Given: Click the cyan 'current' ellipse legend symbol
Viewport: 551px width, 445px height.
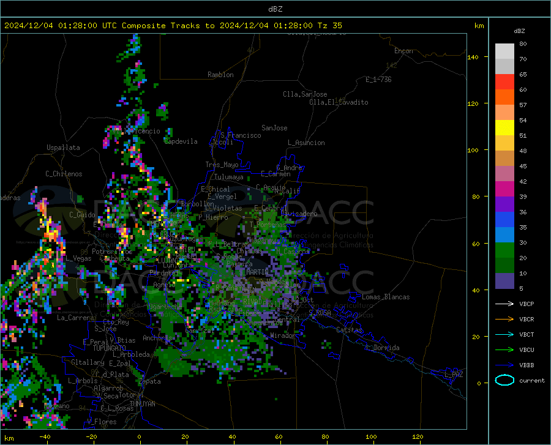Looking at the screenshot, I should [504, 380].
